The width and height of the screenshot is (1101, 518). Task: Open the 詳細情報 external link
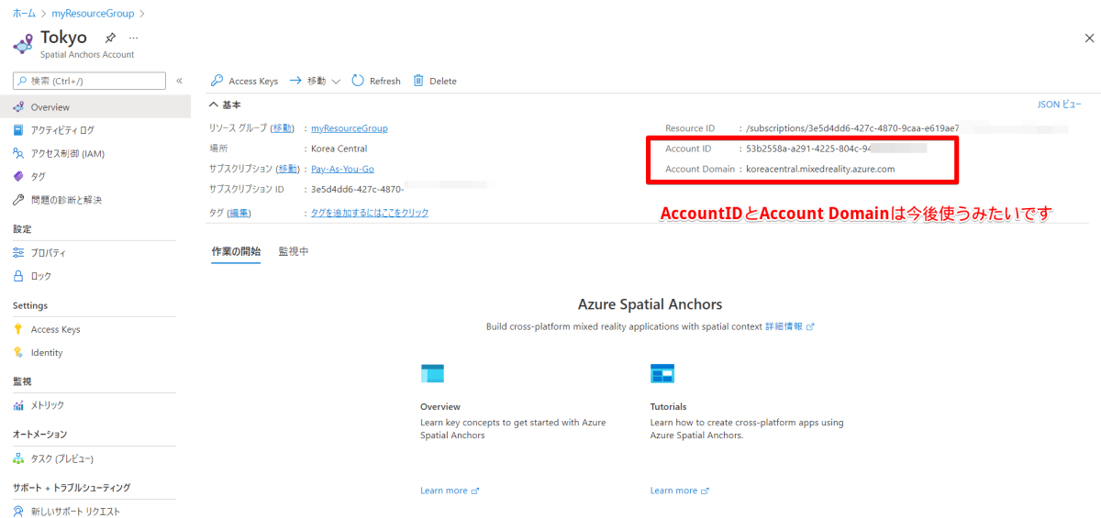point(789,326)
